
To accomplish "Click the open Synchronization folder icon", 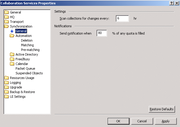I will tap(7, 26).
